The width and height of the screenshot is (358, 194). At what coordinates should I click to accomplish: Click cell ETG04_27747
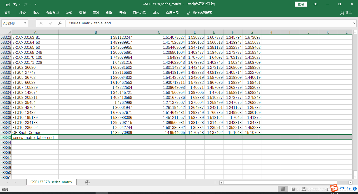[x=35, y=72]
